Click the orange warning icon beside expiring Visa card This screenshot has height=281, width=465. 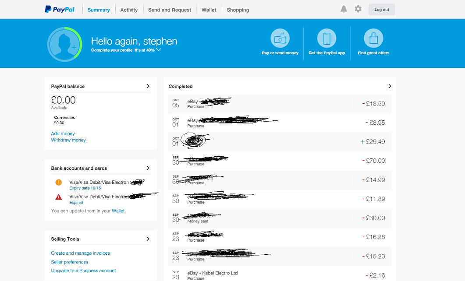pos(59,183)
